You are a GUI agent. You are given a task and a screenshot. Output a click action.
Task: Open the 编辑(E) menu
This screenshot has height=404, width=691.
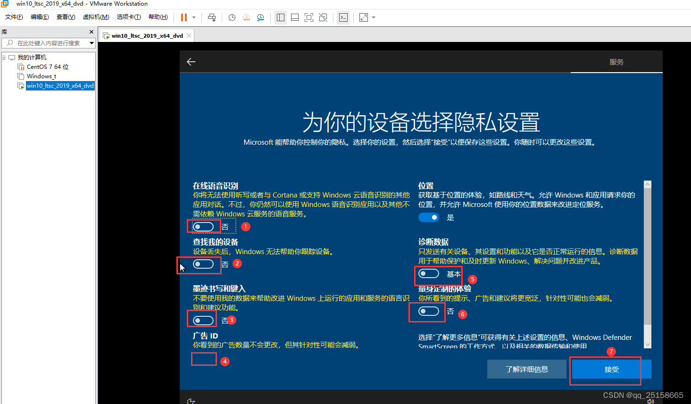(40, 17)
